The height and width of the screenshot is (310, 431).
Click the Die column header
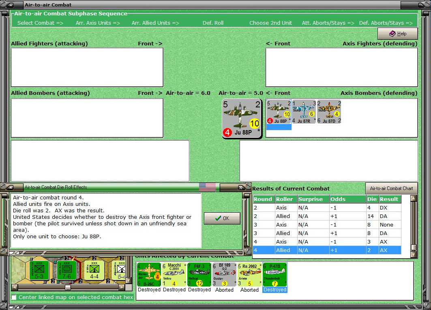tap(373, 199)
